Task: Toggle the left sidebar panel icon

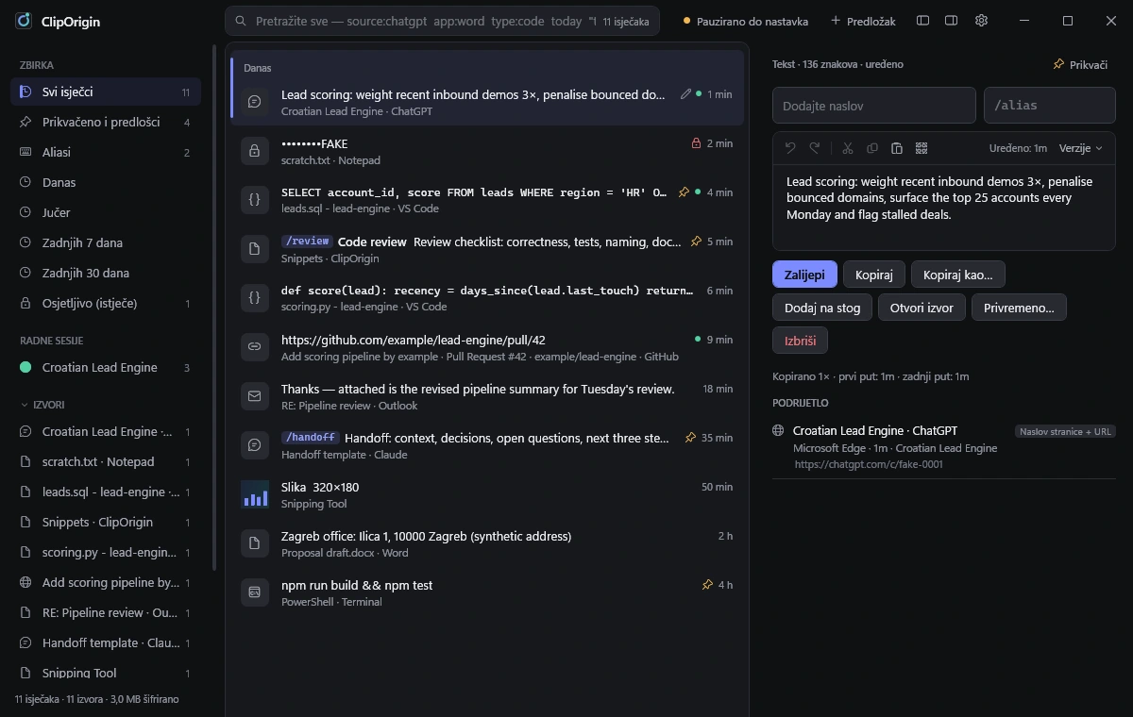Action: click(923, 21)
